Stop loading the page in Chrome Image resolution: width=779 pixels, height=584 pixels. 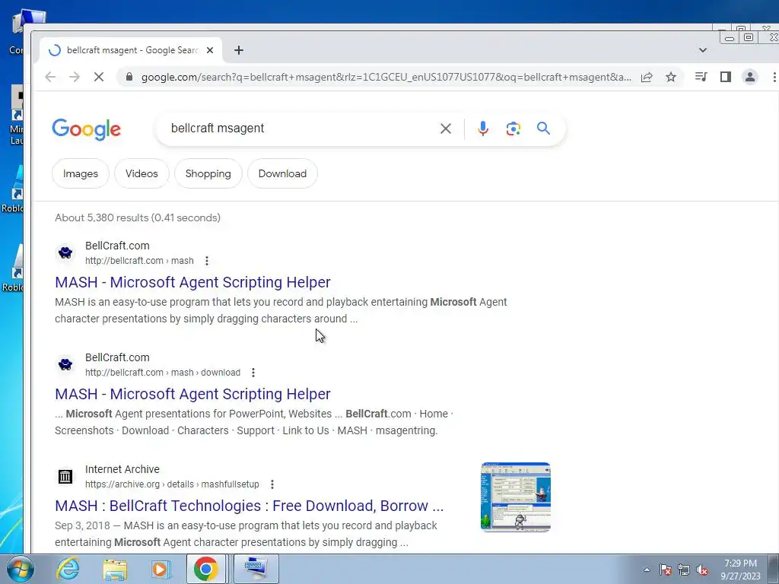[x=99, y=77]
